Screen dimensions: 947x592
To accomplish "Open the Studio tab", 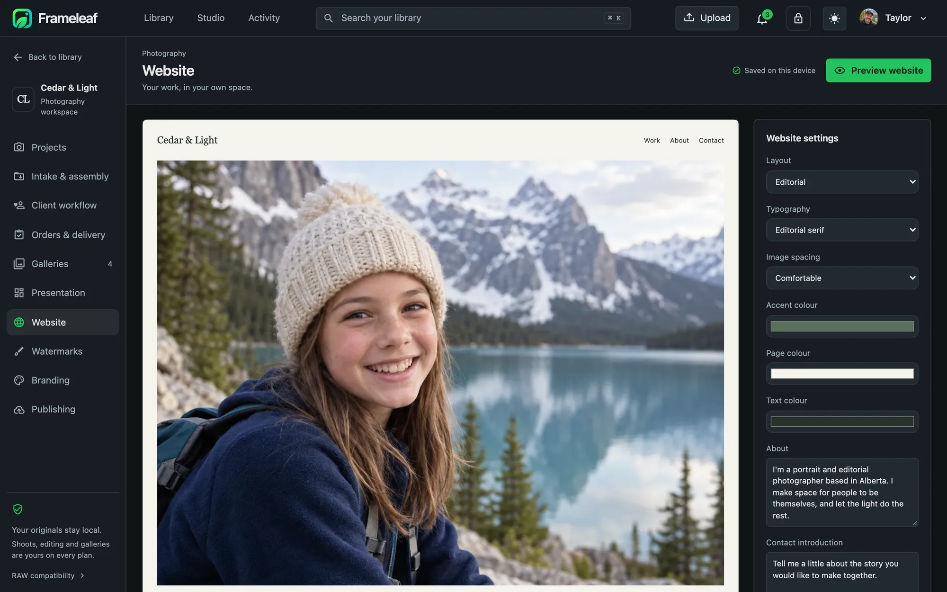I will click(211, 18).
